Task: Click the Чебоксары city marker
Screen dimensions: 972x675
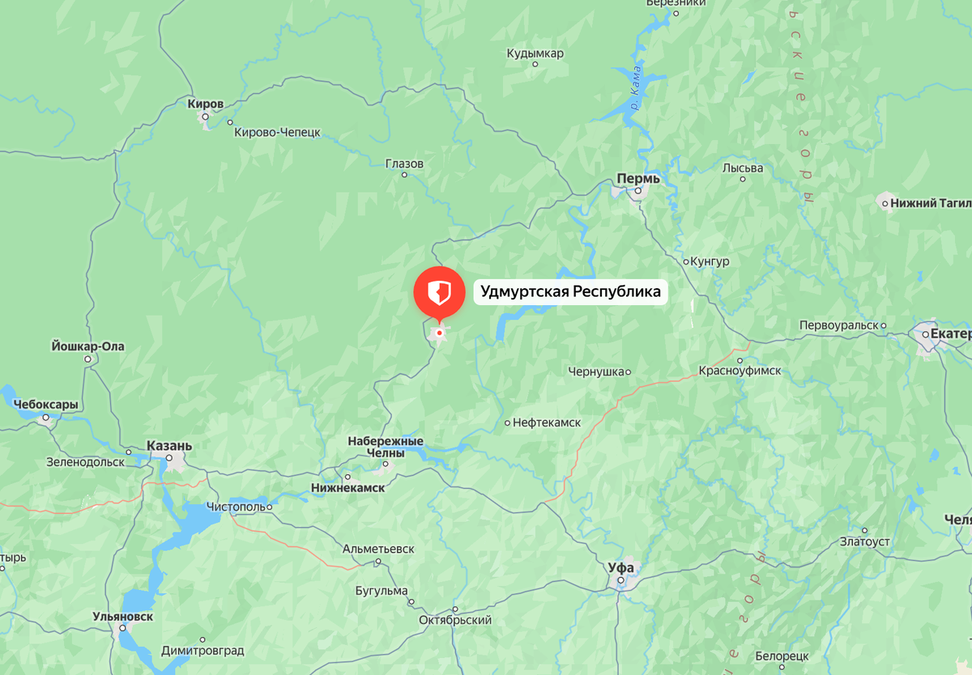Action: click(x=46, y=418)
